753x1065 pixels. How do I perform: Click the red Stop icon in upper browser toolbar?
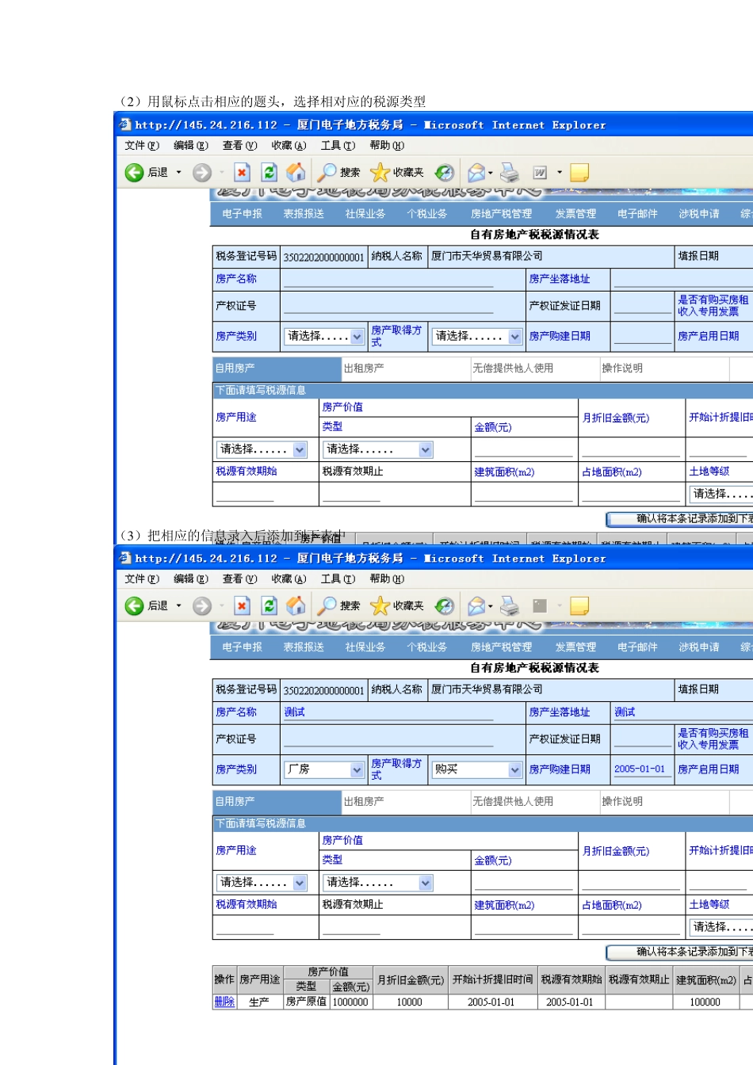[x=243, y=172]
